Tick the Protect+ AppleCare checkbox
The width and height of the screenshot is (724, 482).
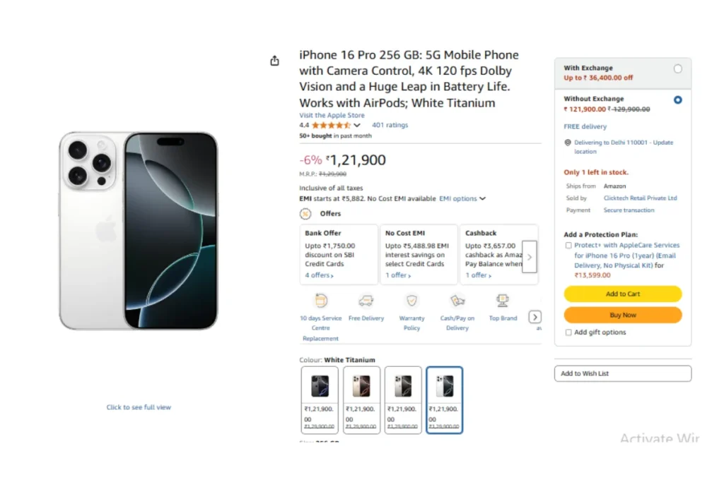(568, 246)
